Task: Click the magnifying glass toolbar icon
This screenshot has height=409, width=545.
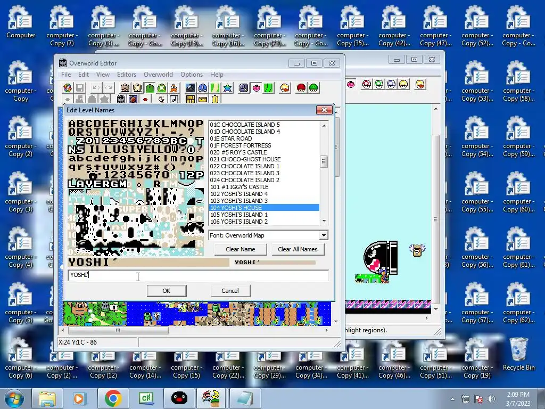Action: click(244, 88)
